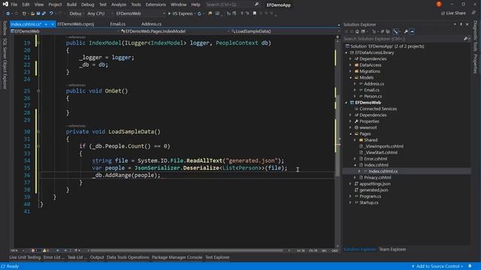Click the browser refresh icon beside IIS Express
This screenshot has height=270, width=481.
(x=199, y=13)
